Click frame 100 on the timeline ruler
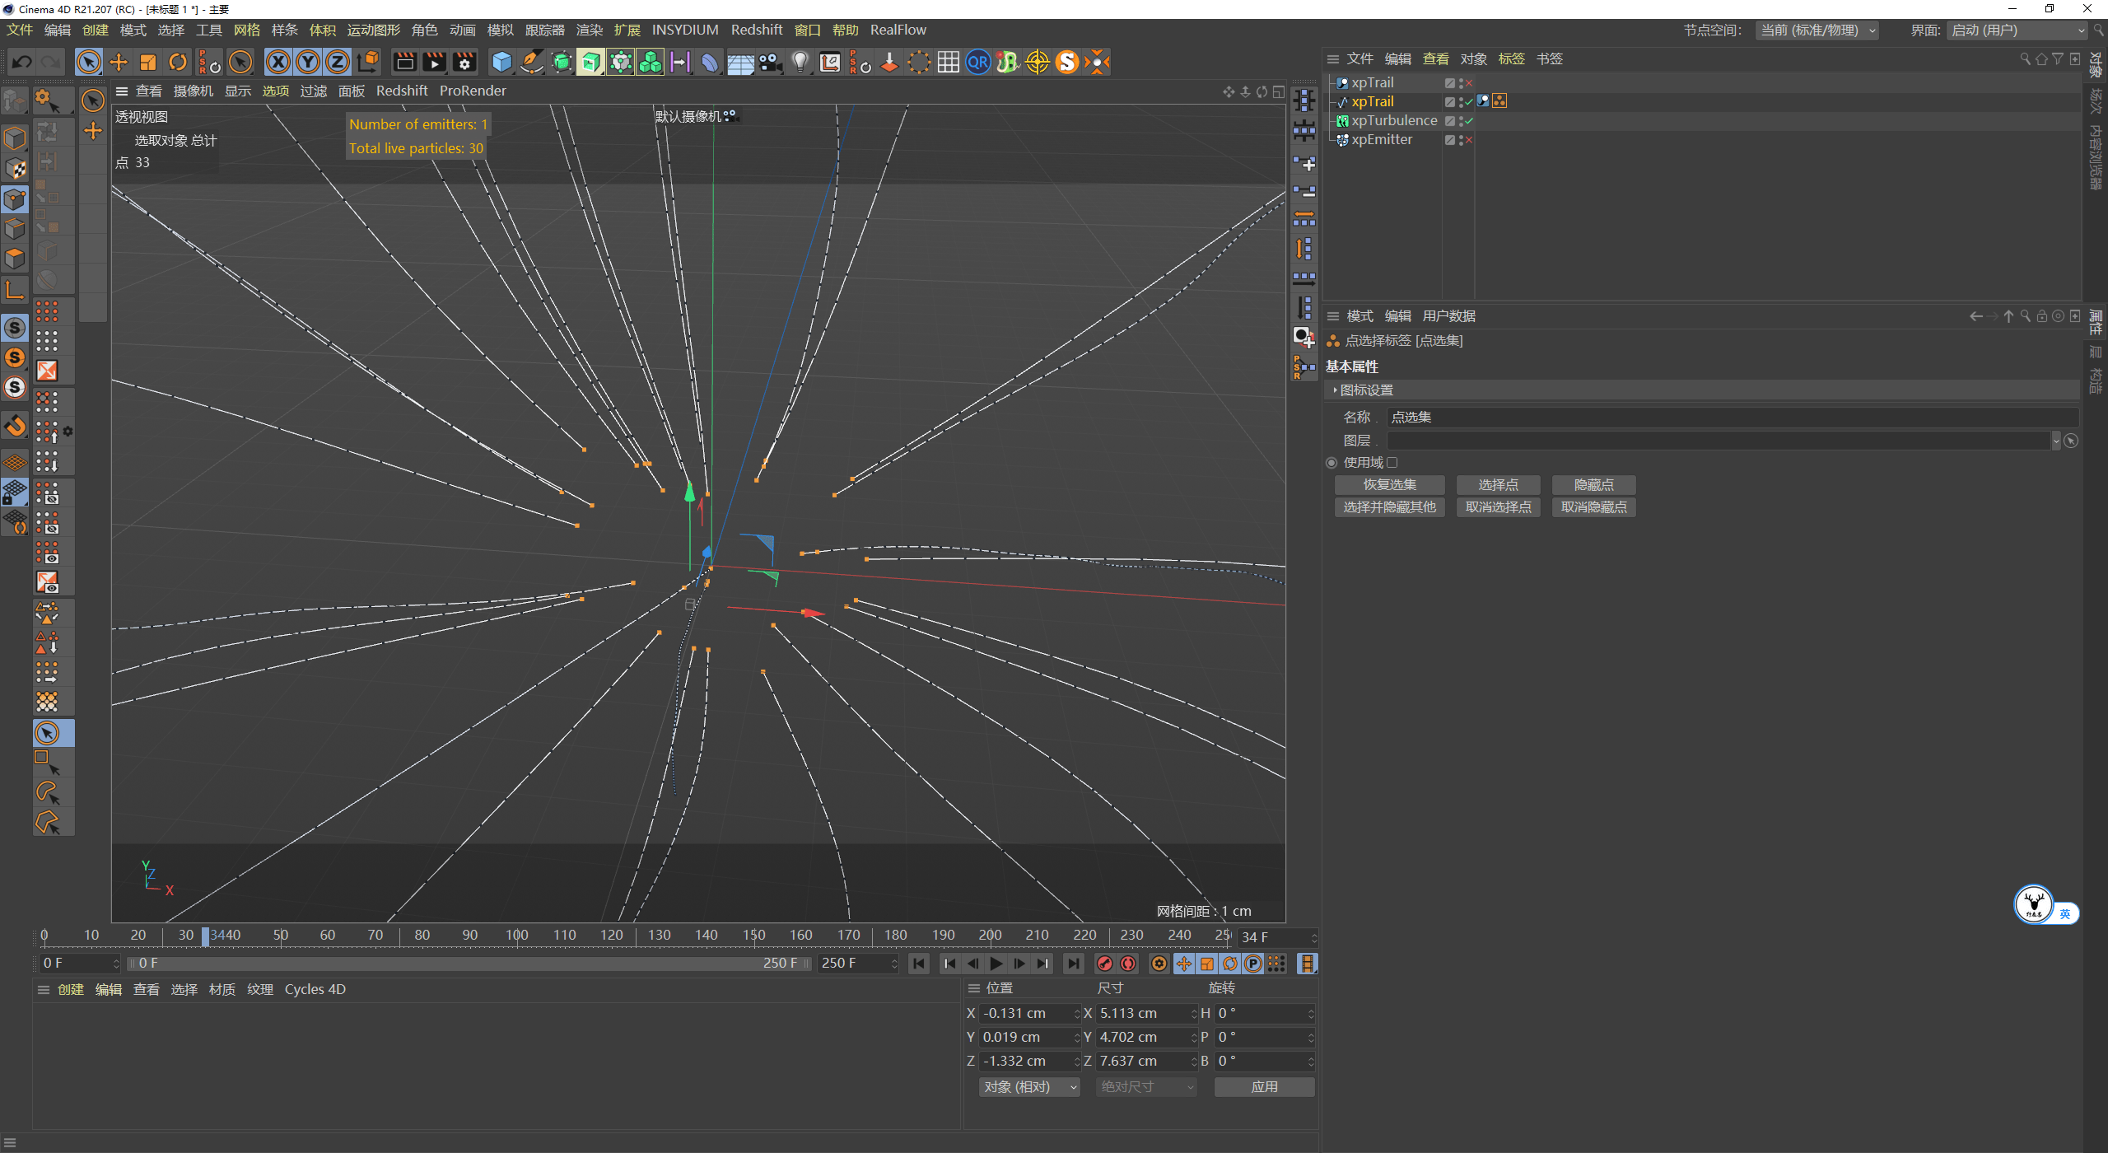The height and width of the screenshot is (1153, 2108). pos(516,935)
